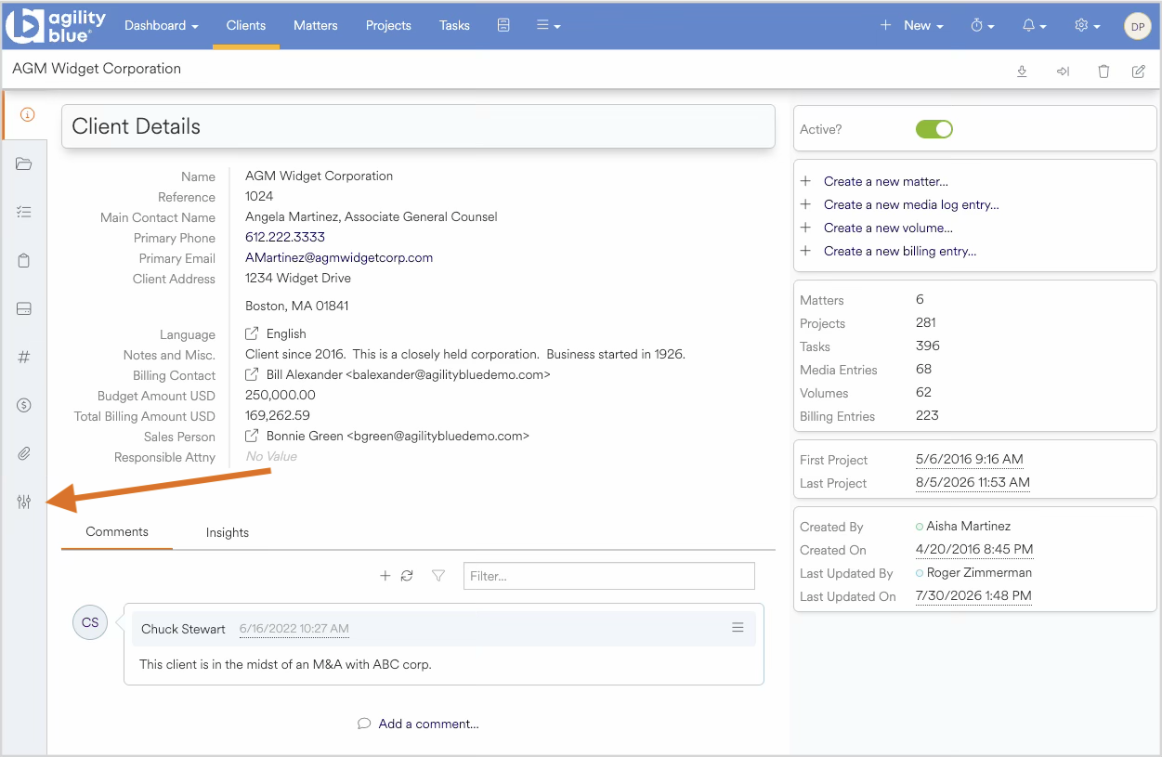
Task: Edit client using pencil icon
Action: point(1138,71)
